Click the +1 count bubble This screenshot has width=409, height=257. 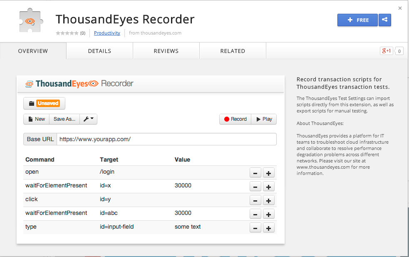click(399, 51)
